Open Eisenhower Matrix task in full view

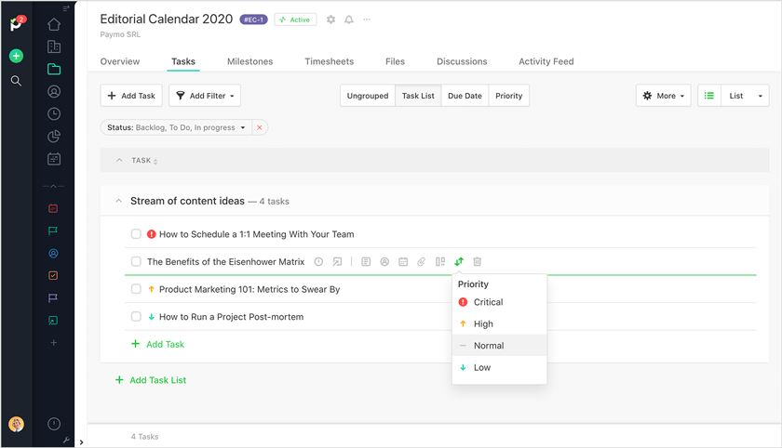[x=338, y=262]
